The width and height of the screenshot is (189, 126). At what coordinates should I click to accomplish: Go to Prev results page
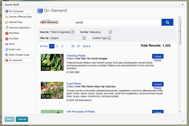44,46
